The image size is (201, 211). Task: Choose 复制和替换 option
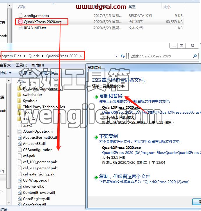point(111,96)
